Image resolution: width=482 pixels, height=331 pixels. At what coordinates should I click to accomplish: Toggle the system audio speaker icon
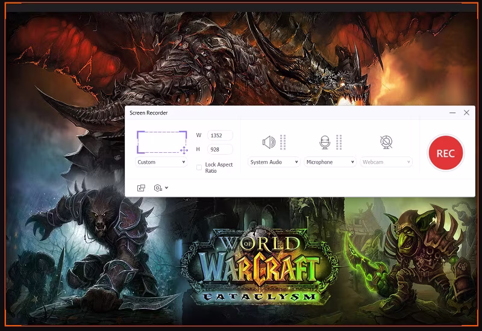(269, 143)
